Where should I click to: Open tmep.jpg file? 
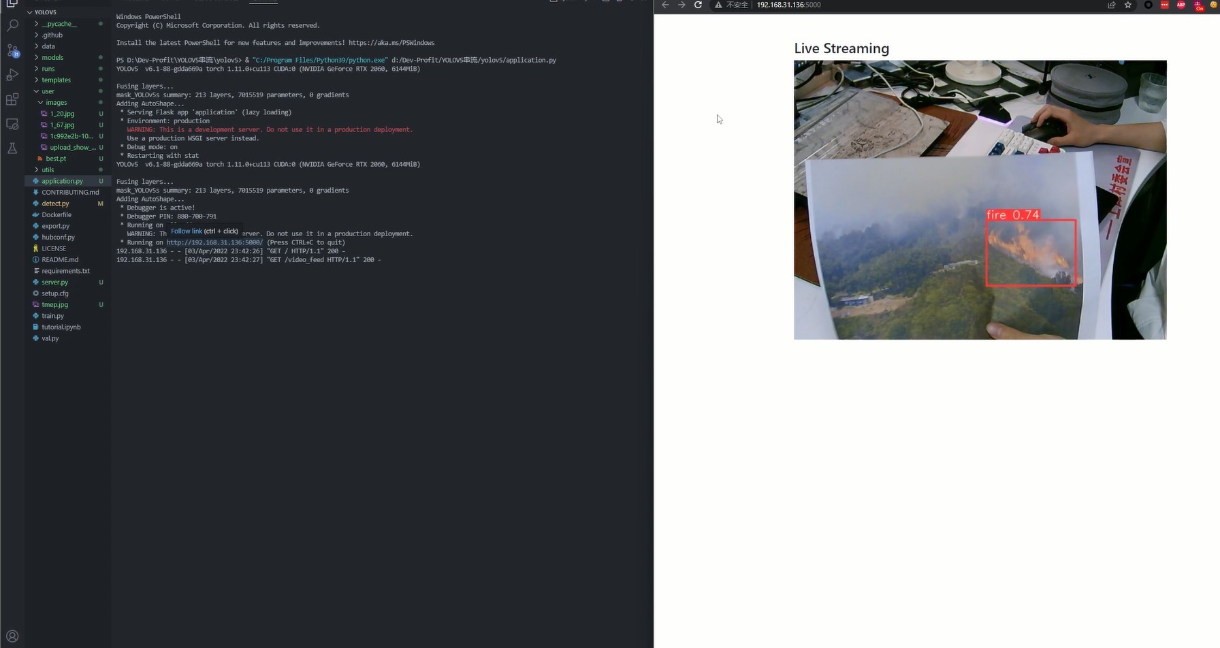coord(68,304)
